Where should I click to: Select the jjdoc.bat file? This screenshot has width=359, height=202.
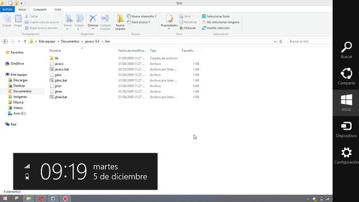[x=61, y=80]
